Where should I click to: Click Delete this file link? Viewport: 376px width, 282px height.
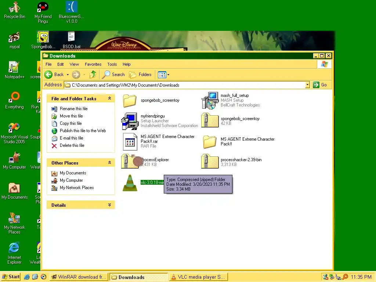[x=72, y=145]
